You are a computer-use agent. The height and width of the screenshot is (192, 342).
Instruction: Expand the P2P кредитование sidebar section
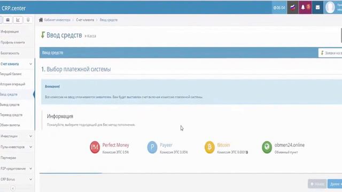tap(17, 169)
